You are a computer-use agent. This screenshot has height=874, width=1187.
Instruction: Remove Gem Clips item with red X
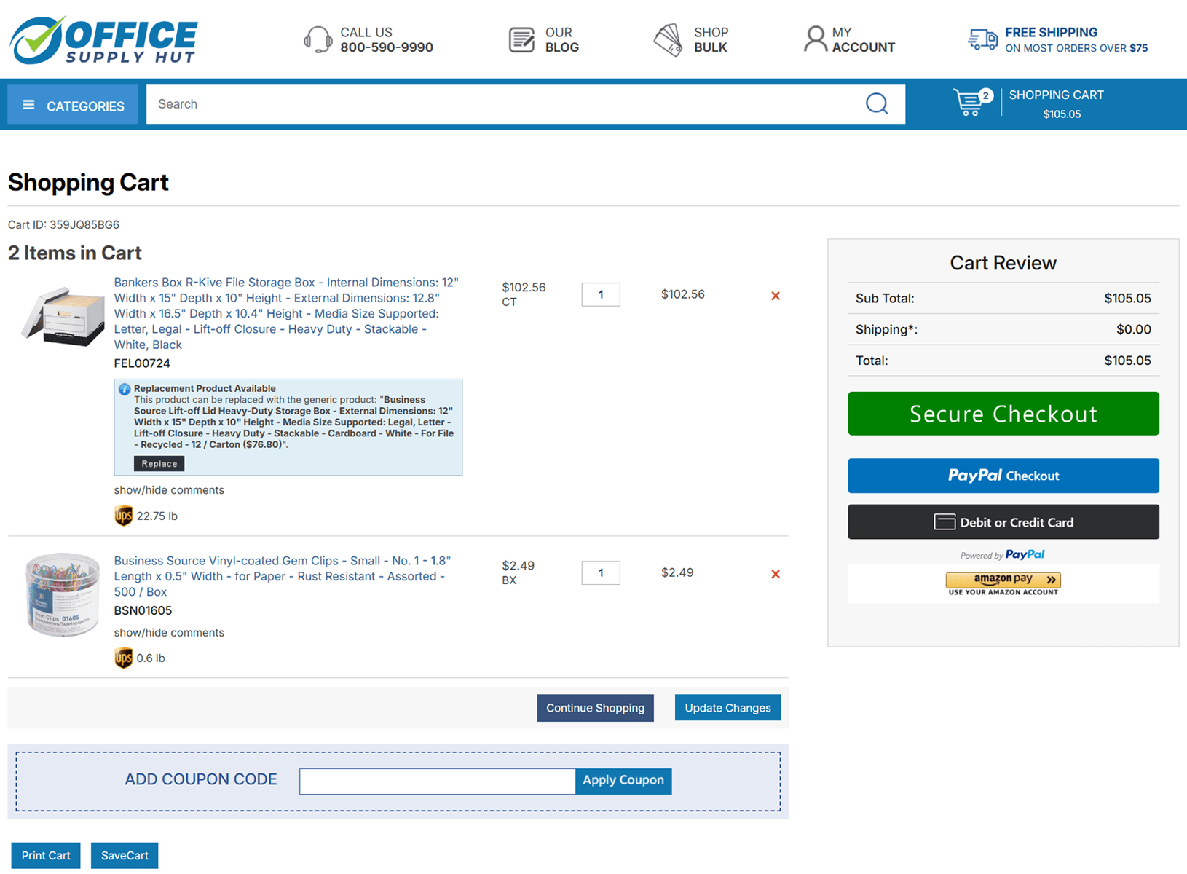(x=776, y=574)
